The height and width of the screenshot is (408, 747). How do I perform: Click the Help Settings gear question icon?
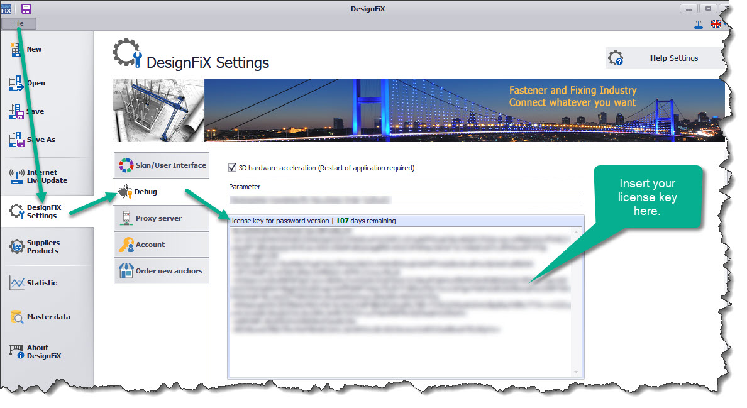[x=616, y=58]
